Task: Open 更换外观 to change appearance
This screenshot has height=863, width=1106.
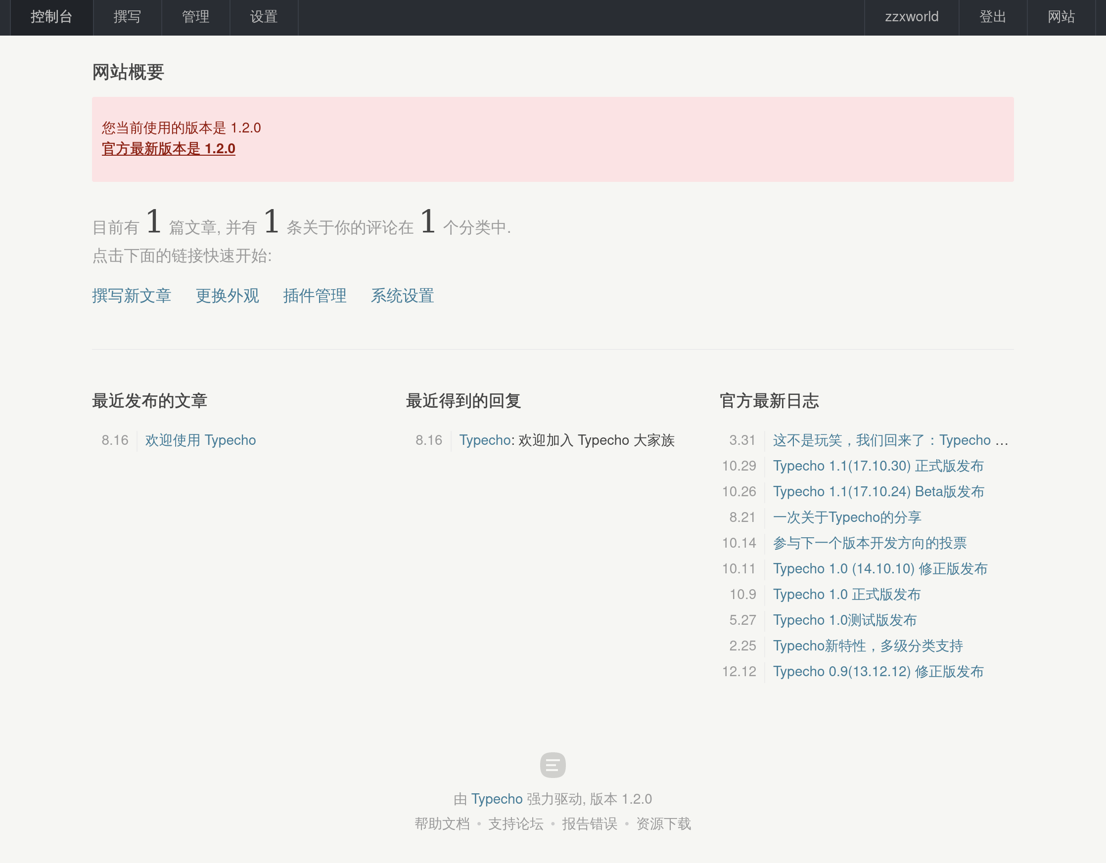Action: tap(228, 296)
